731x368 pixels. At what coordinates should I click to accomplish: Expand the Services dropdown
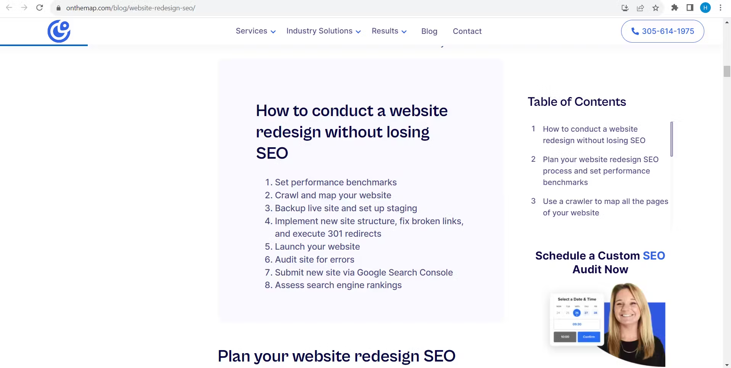pyautogui.click(x=256, y=31)
